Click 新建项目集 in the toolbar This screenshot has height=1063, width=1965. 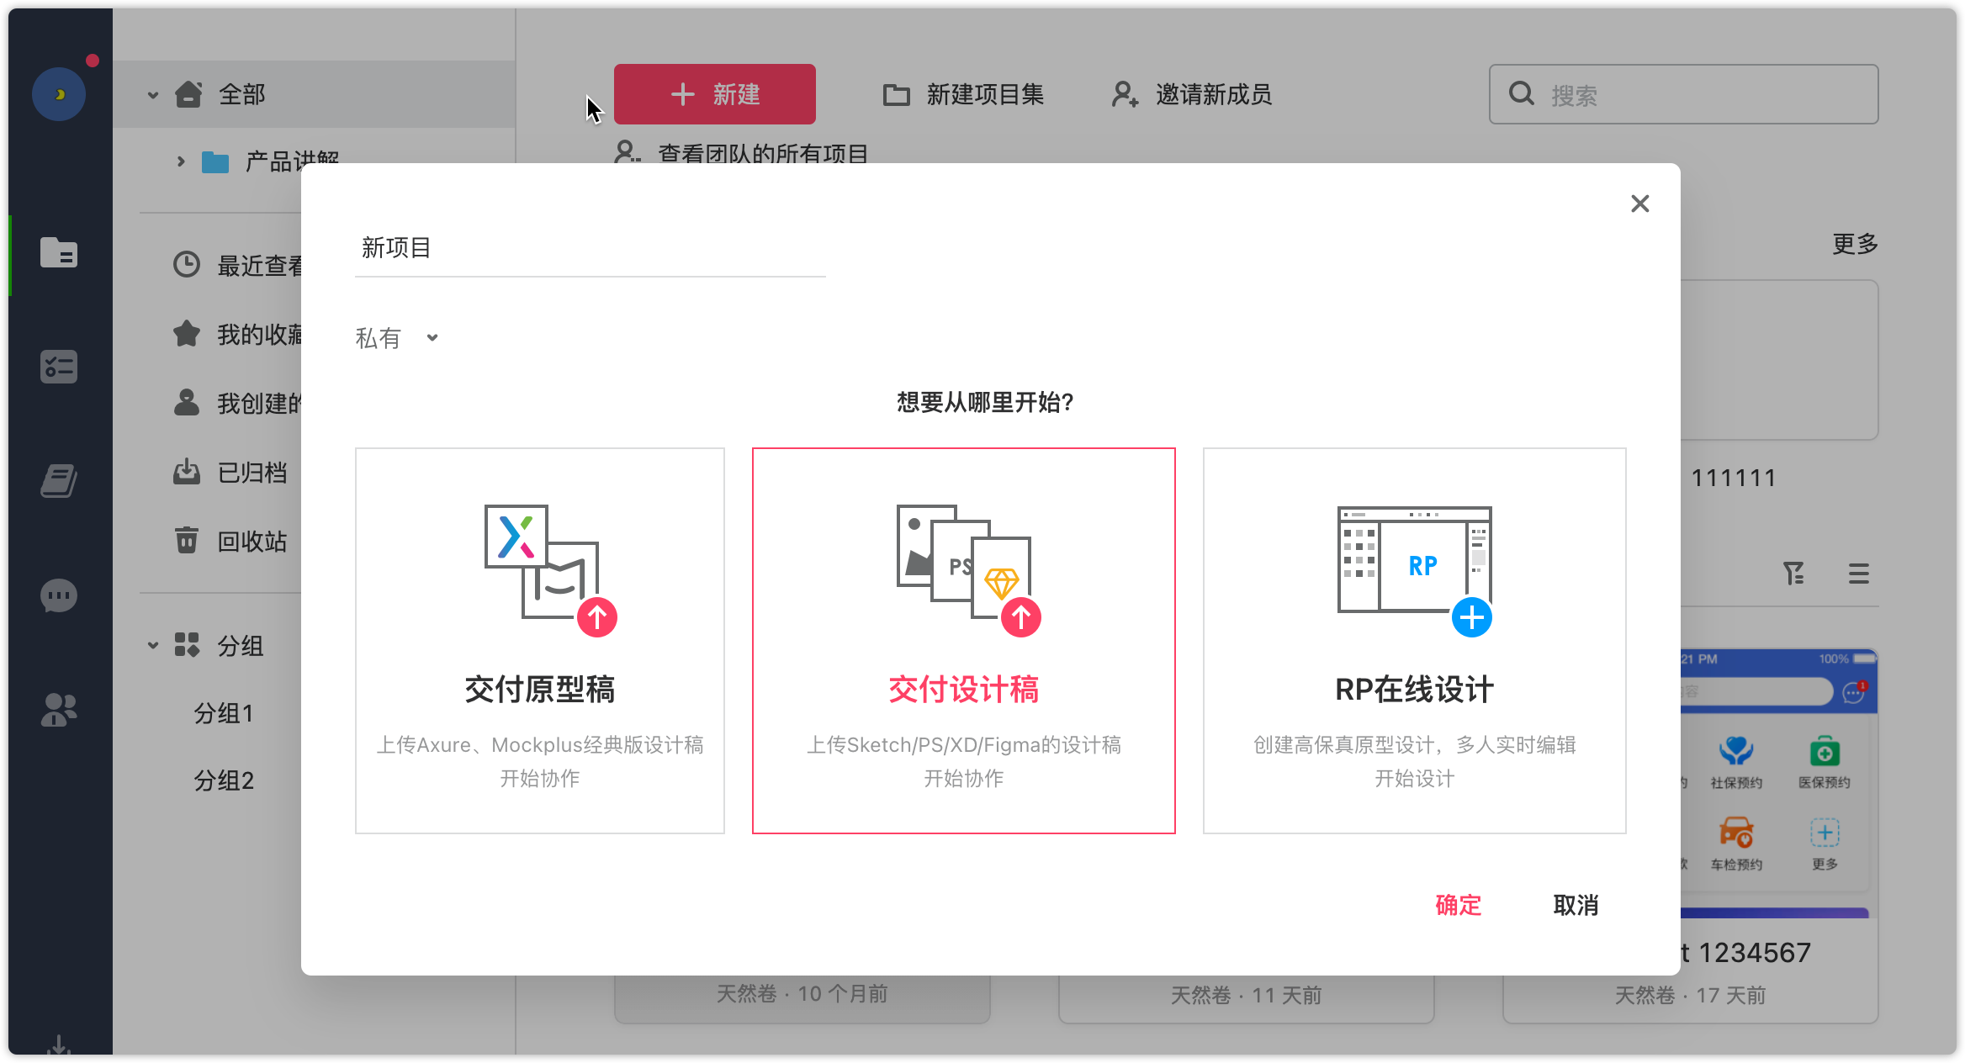[x=963, y=94]
